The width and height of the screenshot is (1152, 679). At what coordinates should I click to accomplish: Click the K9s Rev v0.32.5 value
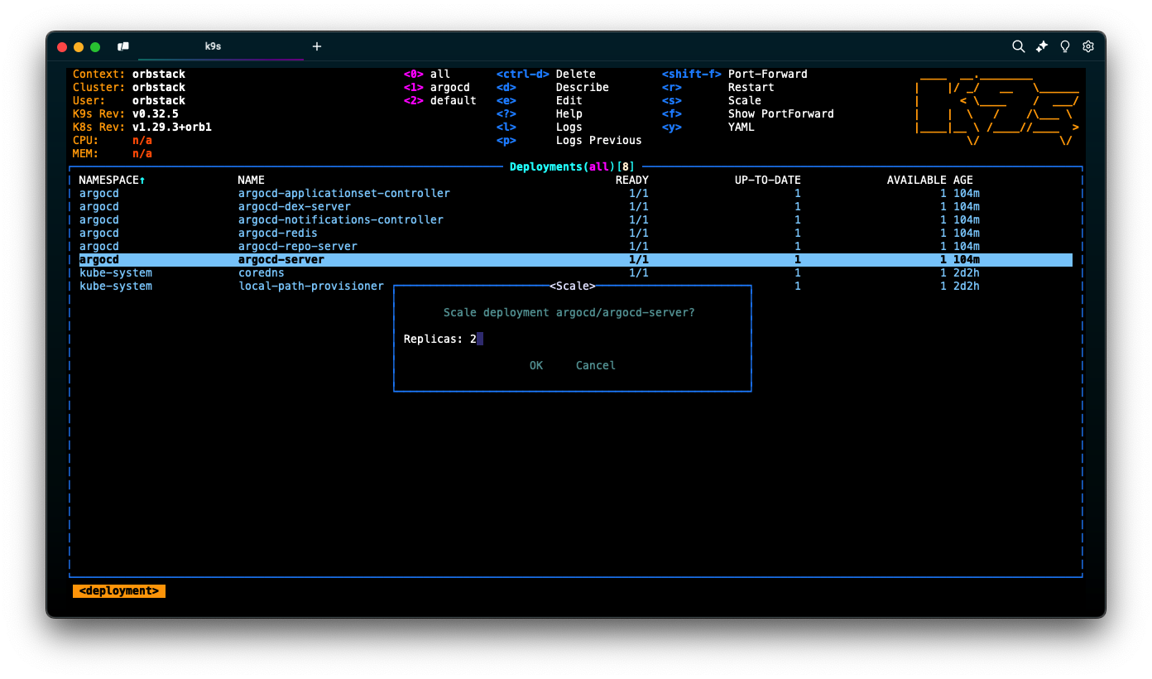pos(156,113)
